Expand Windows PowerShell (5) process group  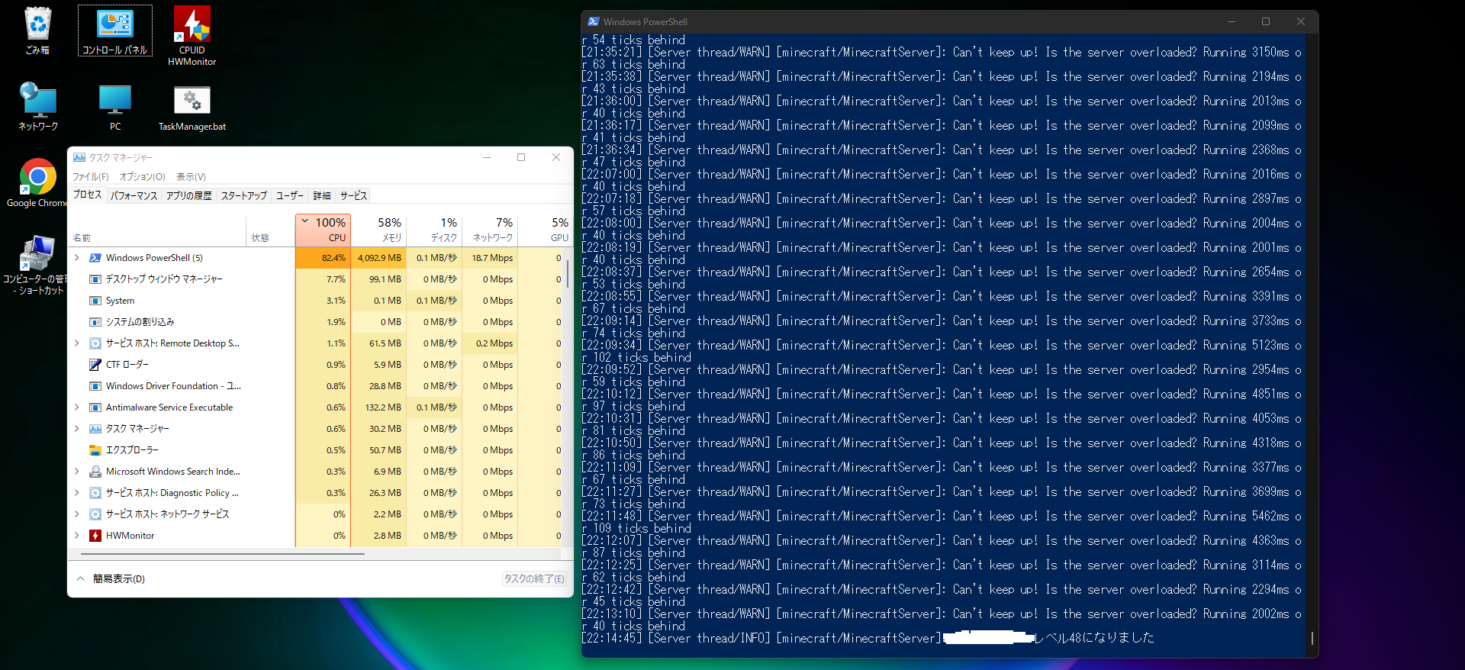(x=77, y=258)
